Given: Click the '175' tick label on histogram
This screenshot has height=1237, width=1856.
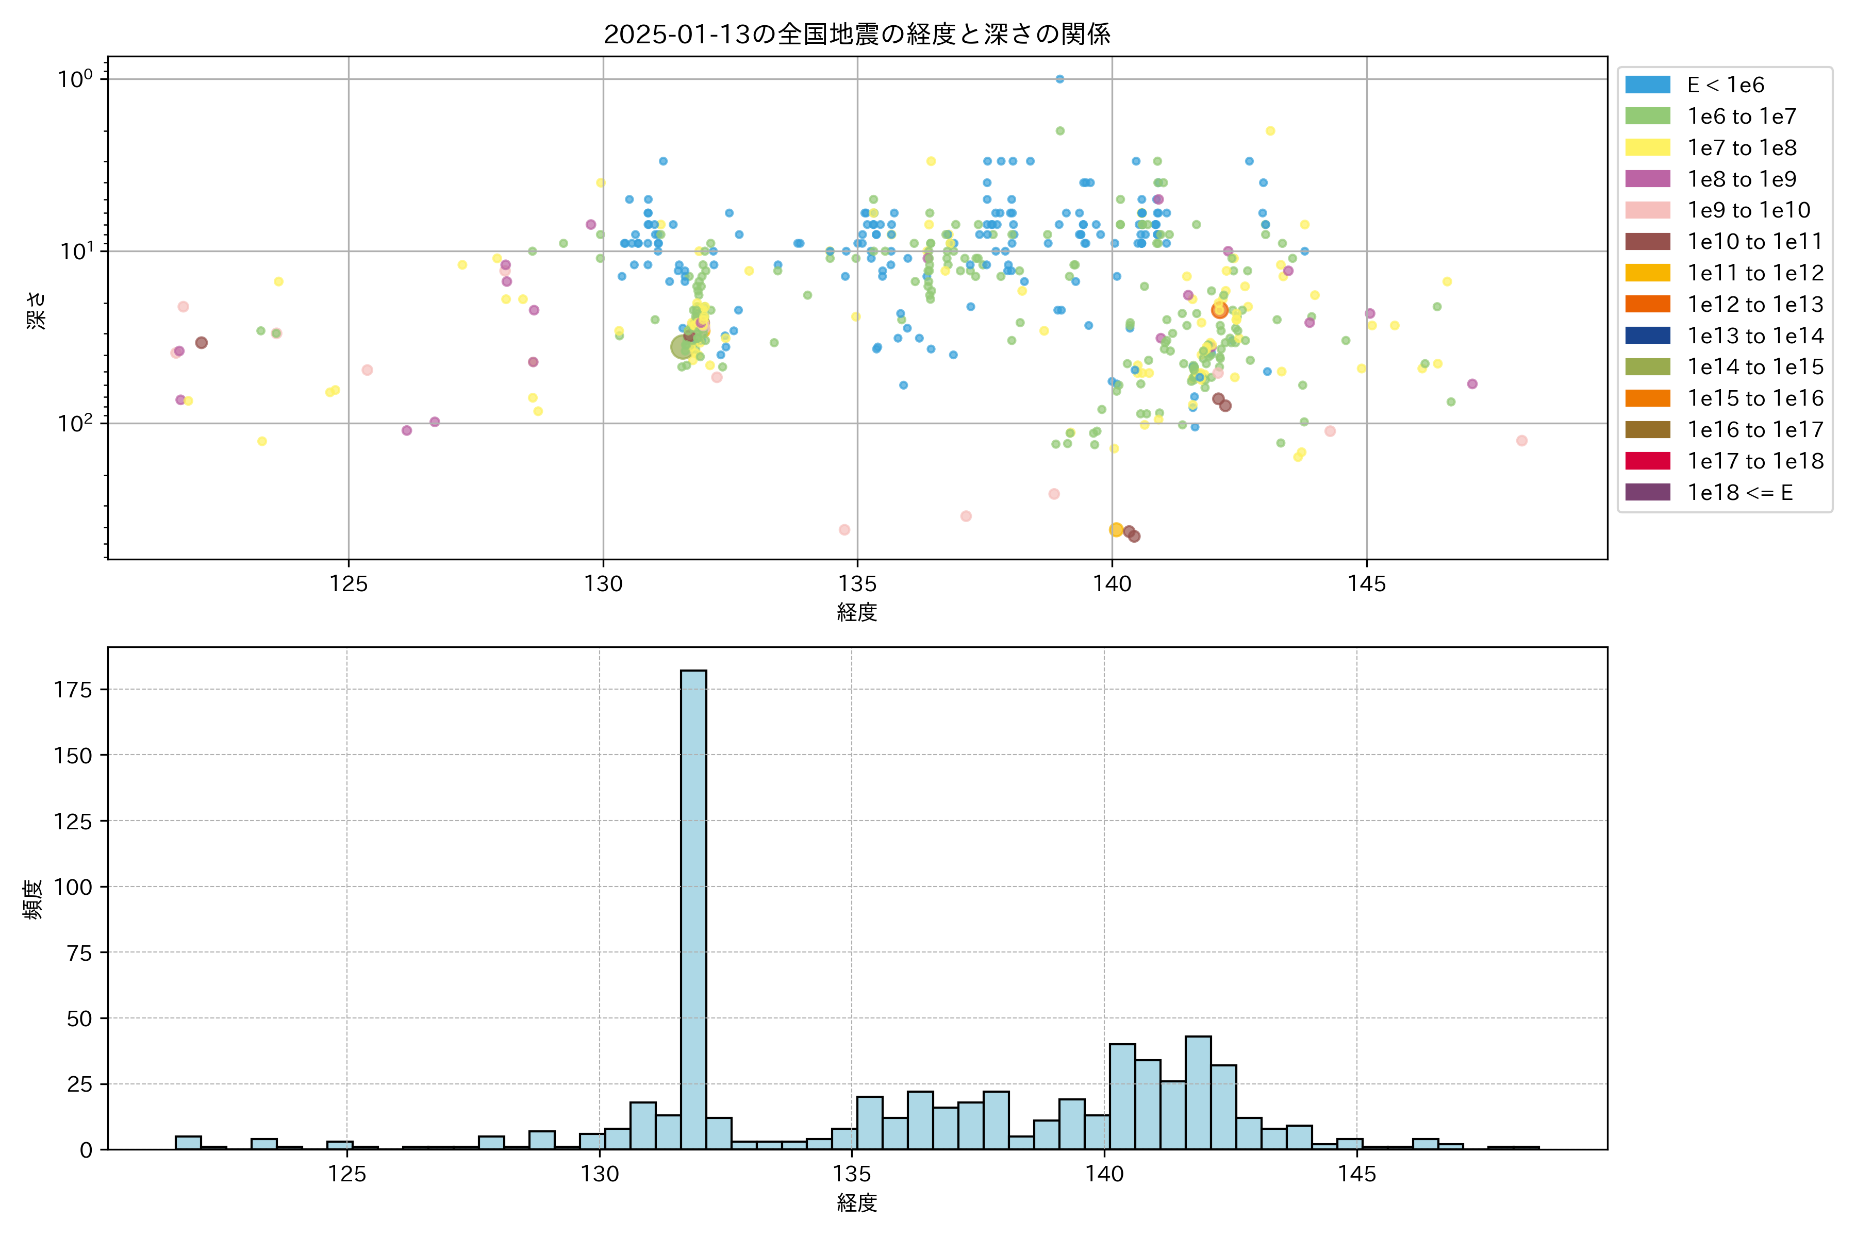Looking at the screenshot, I should (73, 690).
